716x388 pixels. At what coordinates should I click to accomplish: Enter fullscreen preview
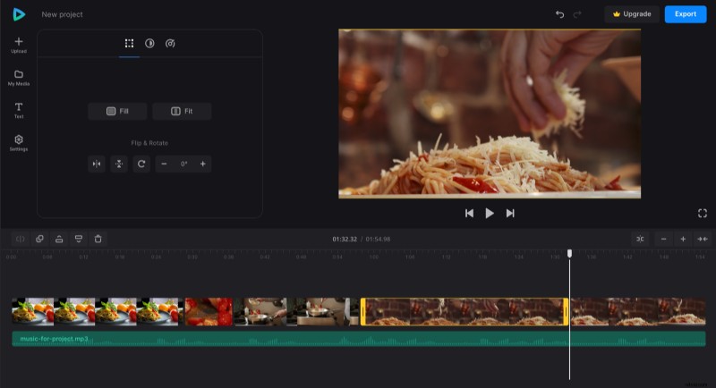pos(703,214)
